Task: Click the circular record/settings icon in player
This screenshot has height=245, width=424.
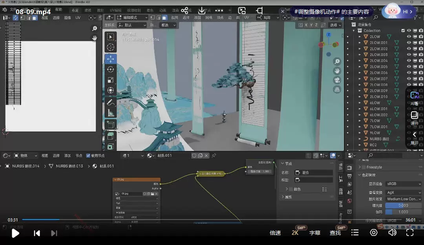Action: pyautogui.click(x=374, y=232)
